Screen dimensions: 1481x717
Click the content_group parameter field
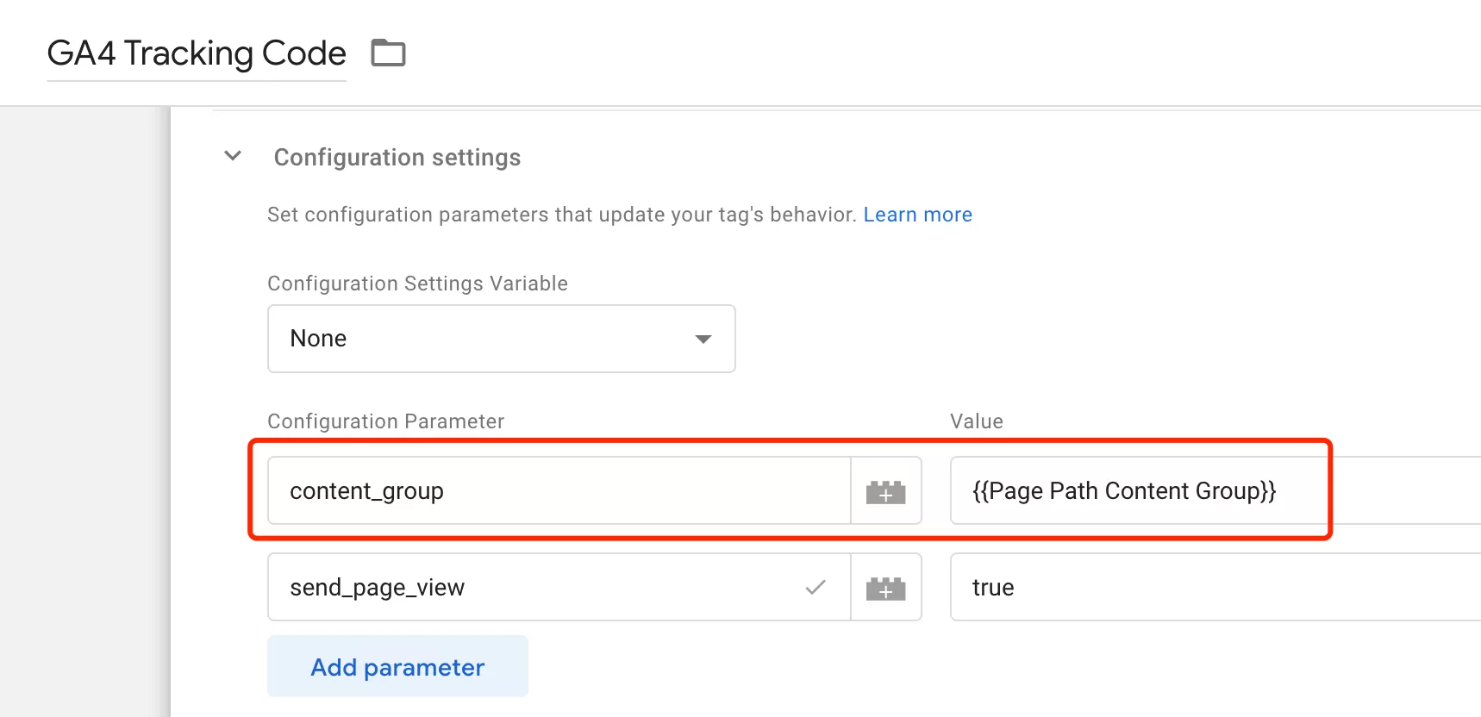coord(559,490)
